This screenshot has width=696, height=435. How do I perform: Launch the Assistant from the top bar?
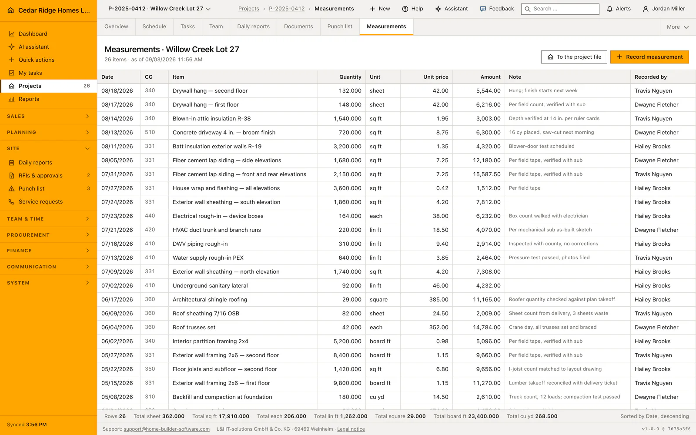pos(452,9)
